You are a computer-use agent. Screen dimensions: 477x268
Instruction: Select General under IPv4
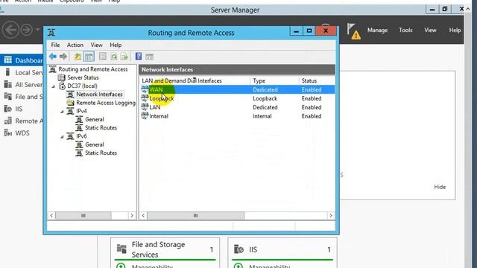click(95, 119)
